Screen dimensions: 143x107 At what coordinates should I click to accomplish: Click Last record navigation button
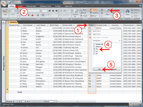tap(28, 101)
